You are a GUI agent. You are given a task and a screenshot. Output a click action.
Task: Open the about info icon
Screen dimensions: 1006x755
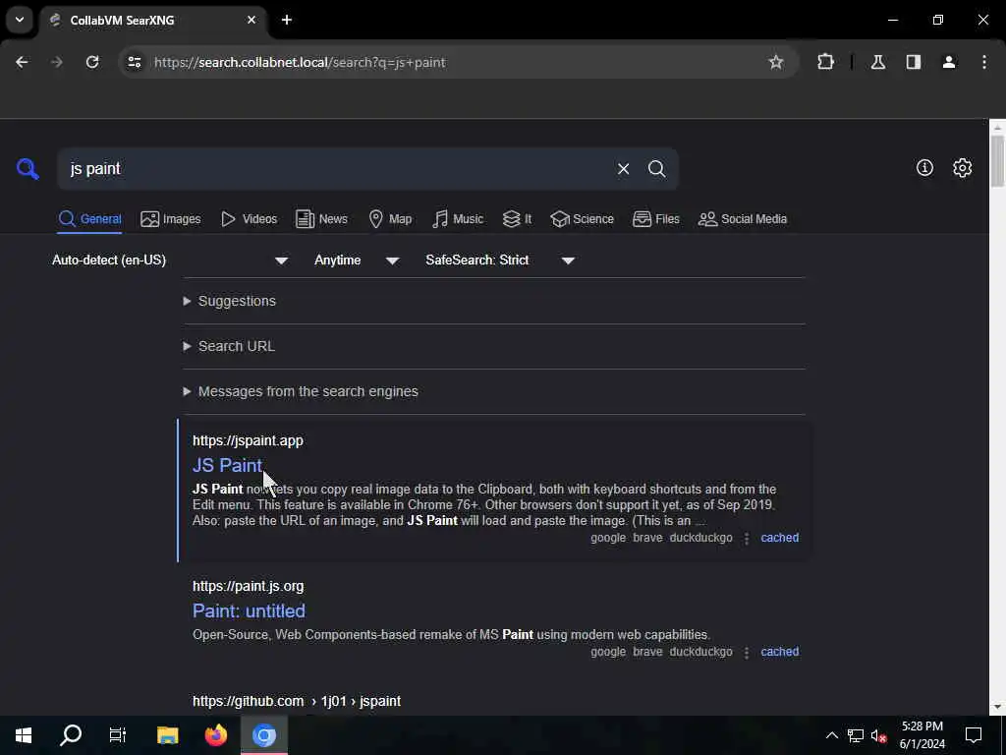(924, 167)
